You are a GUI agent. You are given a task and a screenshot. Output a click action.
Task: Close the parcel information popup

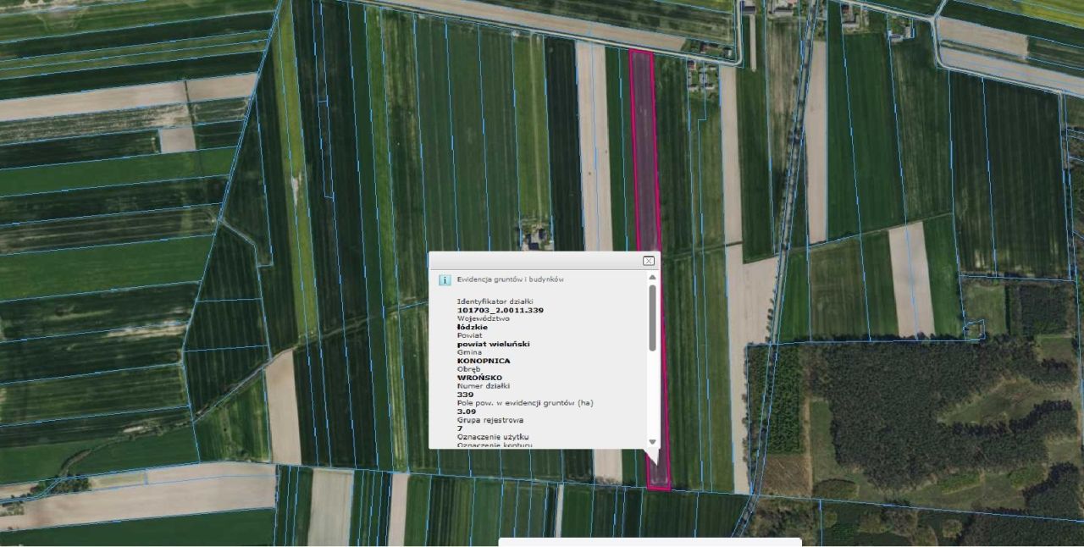point(649,262)
